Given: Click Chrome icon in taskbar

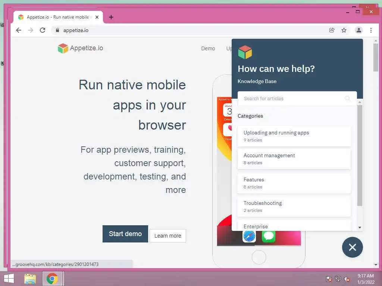Looking at the screenshot, I should pyautogui.click(x=52, y=279).
